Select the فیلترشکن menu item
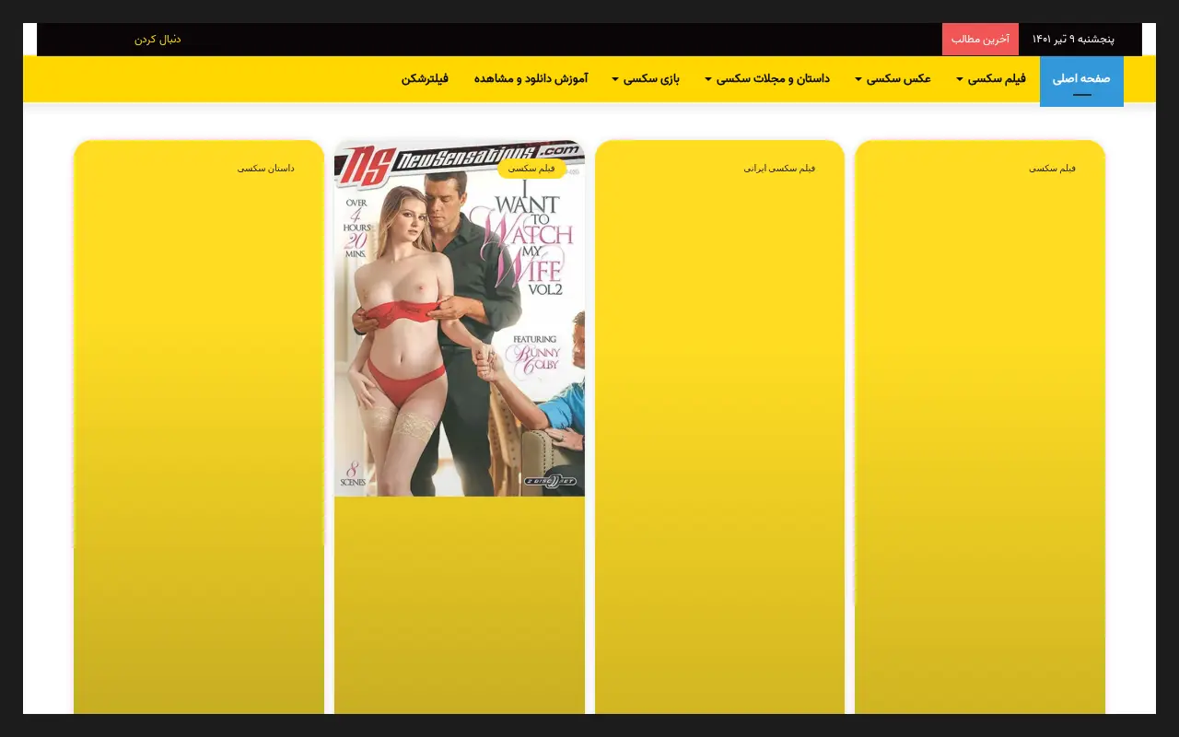1179x737 pixels. 425,79
